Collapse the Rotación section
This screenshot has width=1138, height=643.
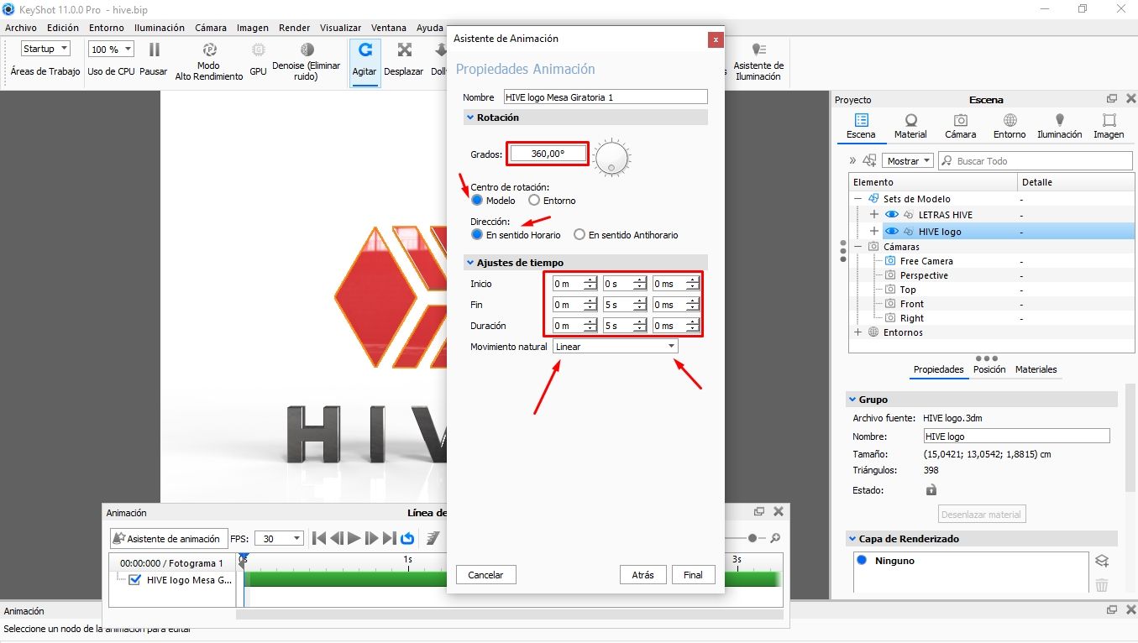[x=470, y=118]
